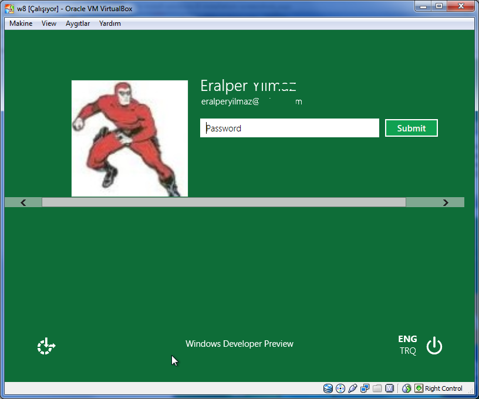Screen dimensions: 479x399
Task: Click the Submit button
Action: pos(411,128)
